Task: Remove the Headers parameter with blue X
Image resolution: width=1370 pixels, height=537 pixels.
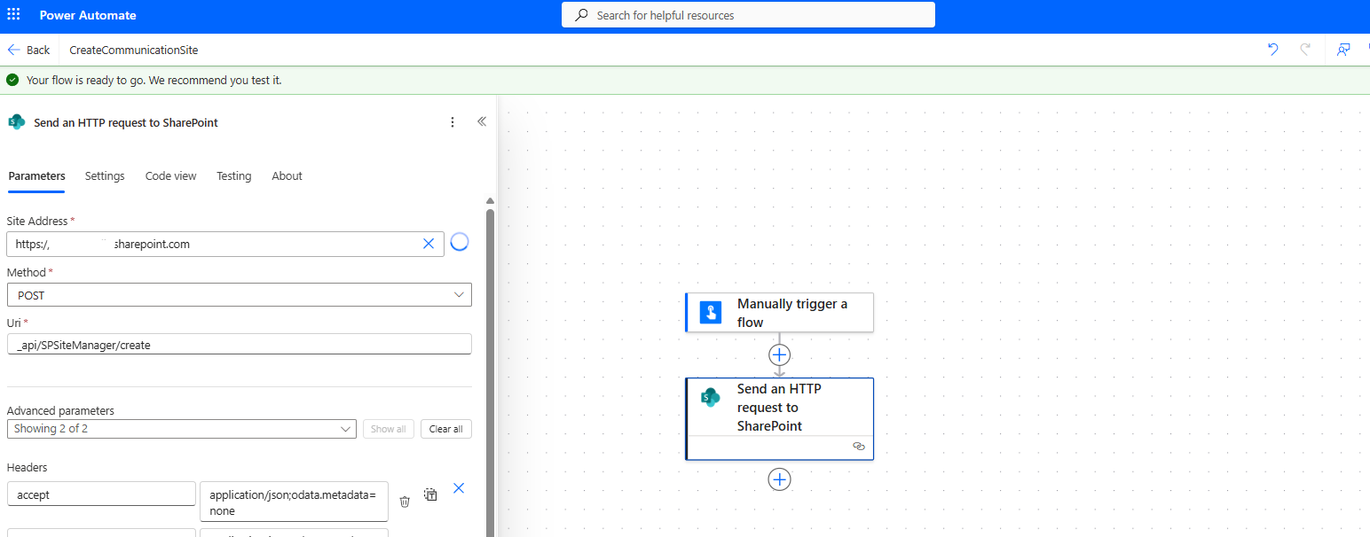Action: point(459,488)
